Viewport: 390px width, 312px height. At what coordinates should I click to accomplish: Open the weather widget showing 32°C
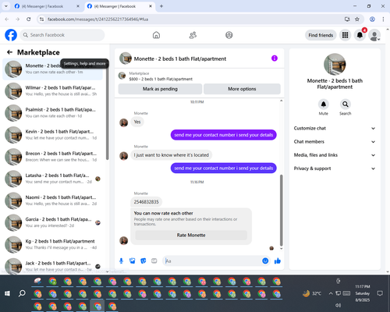tap(312, 293)
